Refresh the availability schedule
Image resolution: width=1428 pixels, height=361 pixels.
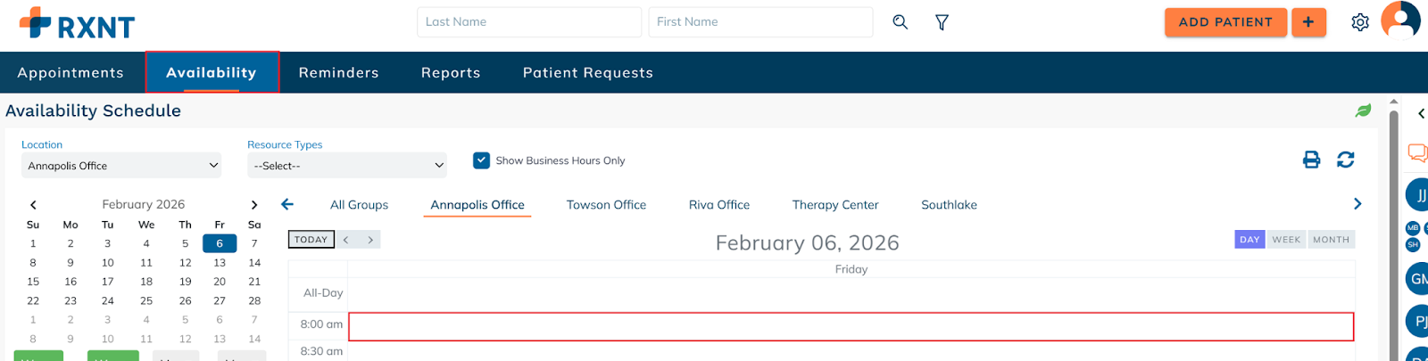coord(1345,160)
